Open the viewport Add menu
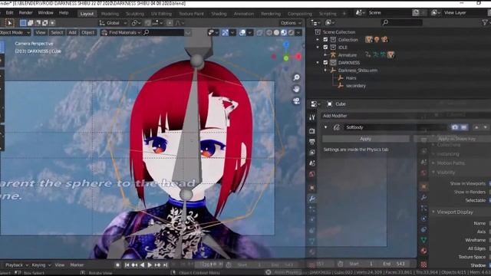 [72, 32]
